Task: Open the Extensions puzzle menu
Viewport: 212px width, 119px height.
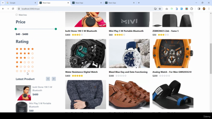Action: coord(191,9)
